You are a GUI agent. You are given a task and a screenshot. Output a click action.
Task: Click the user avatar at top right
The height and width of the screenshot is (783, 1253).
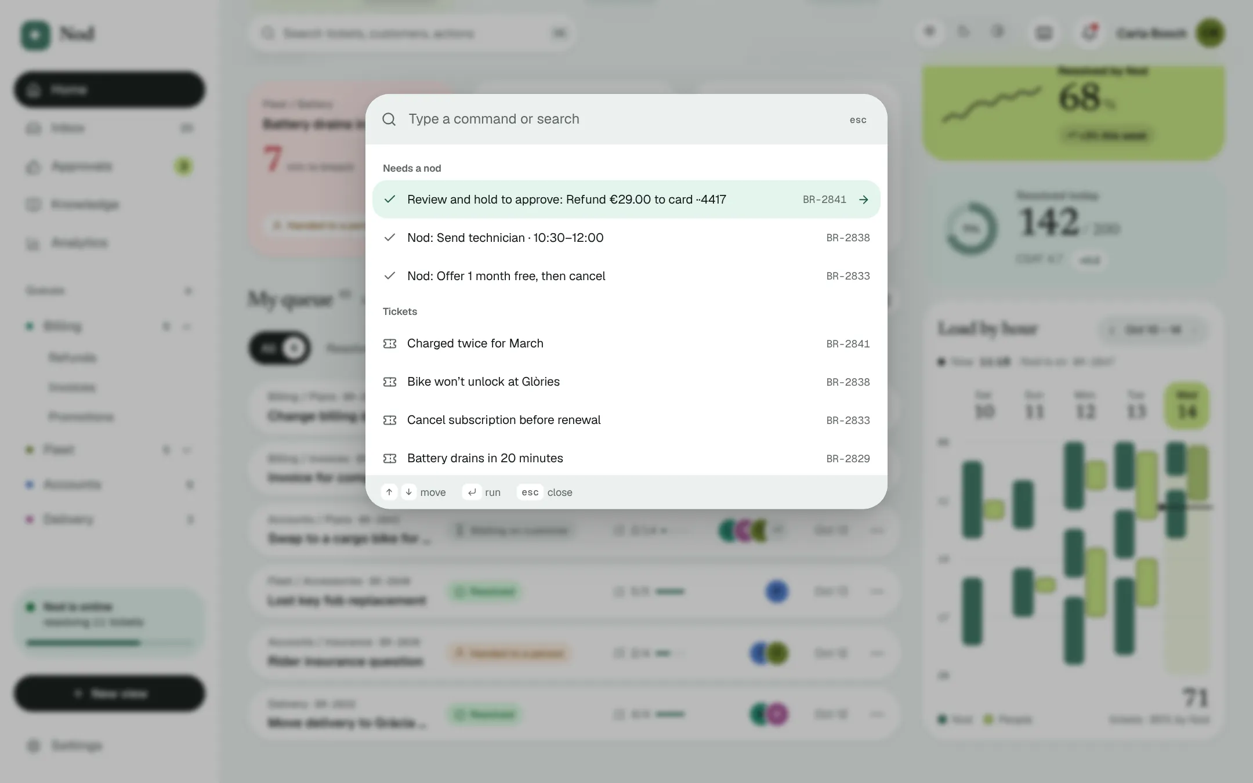click(1211, 34)
